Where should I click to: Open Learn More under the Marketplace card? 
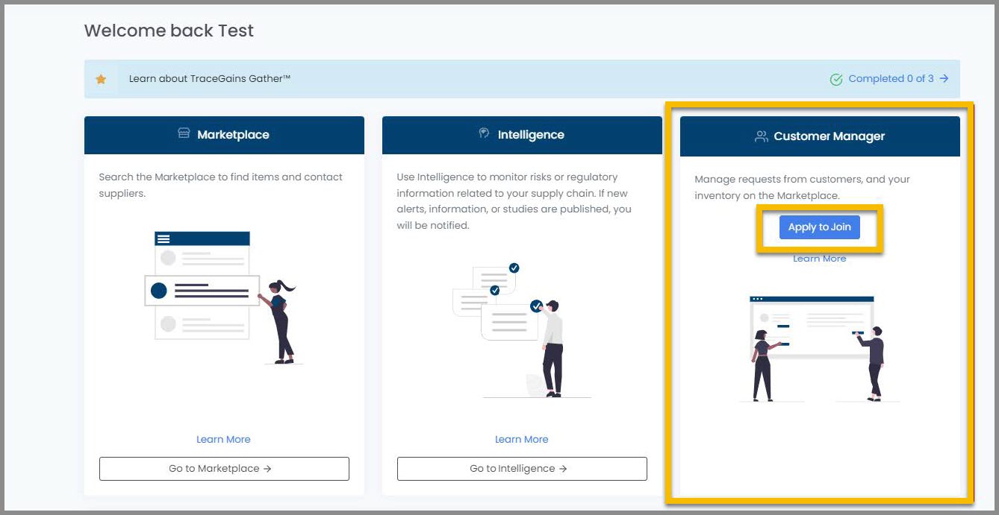point(223,439)
